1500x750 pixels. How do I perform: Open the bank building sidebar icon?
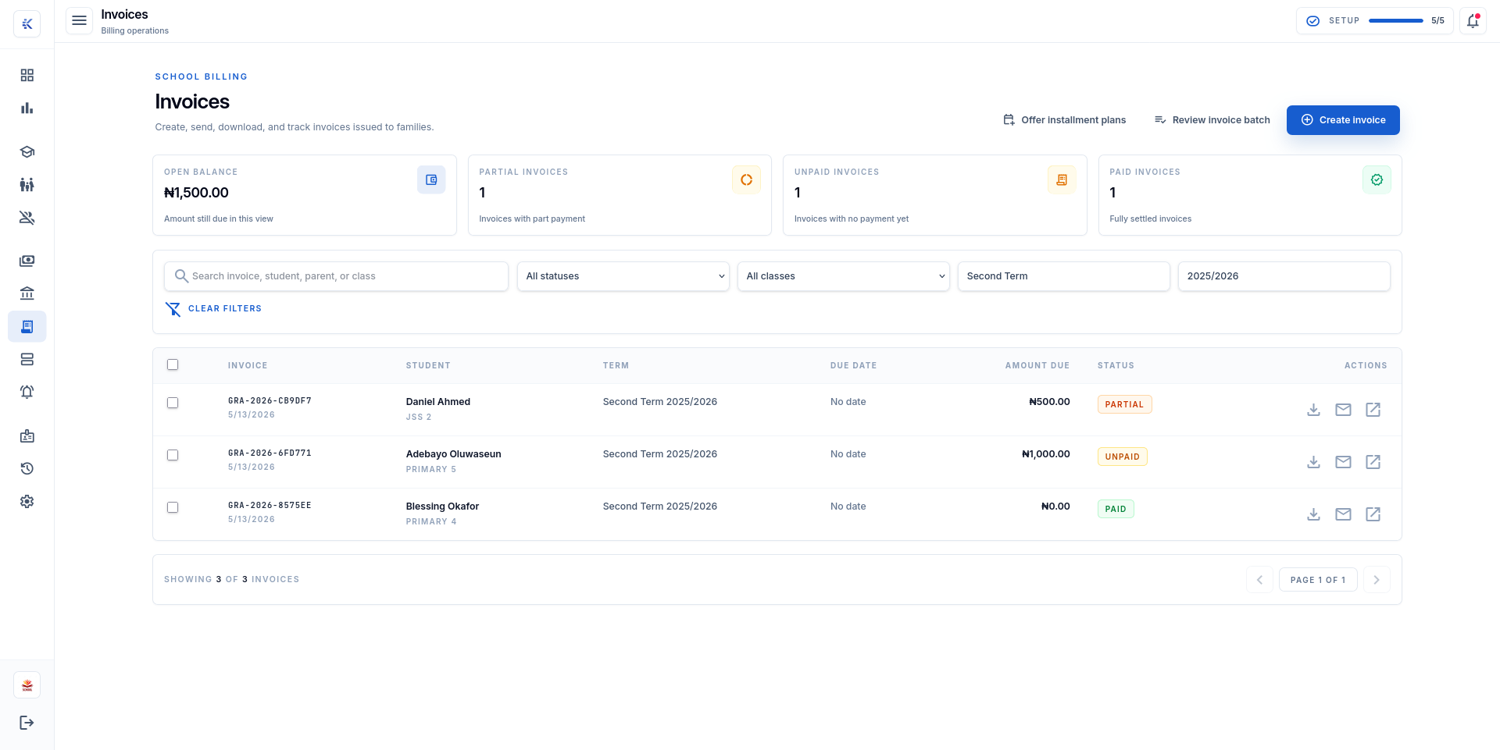point(27,293)
